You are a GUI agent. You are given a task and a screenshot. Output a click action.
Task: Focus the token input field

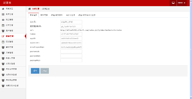(71, 34)
